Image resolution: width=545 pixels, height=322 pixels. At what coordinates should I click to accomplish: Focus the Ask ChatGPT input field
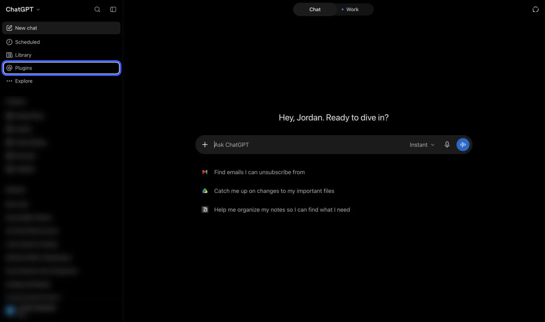(308, 145)
